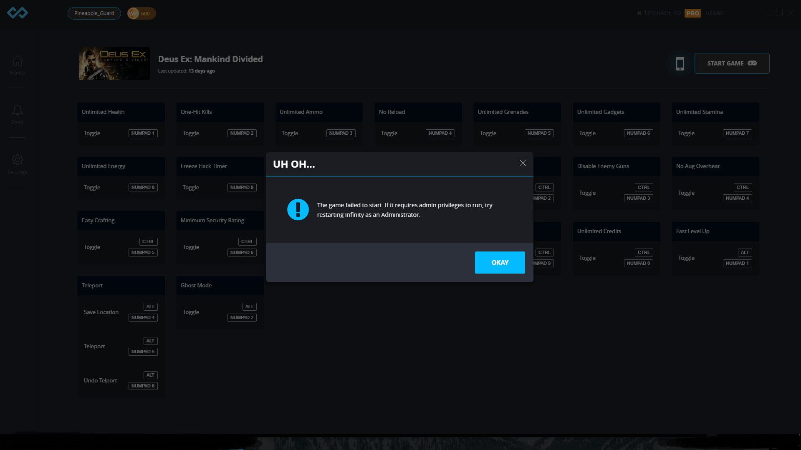Screen dimensions: 801x450
Task: Open the Pineapple_Guard profile button
Action: tap(94, 13)
